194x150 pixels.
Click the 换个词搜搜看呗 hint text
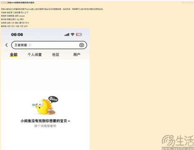point(45,126)
